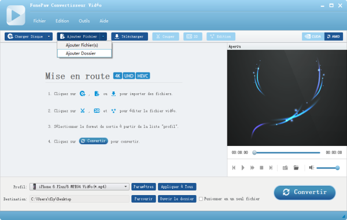Image resolution: width=347 pixels, height=220 pixels.
Task: Click the Couper scissors button
Action: (165, 36)
